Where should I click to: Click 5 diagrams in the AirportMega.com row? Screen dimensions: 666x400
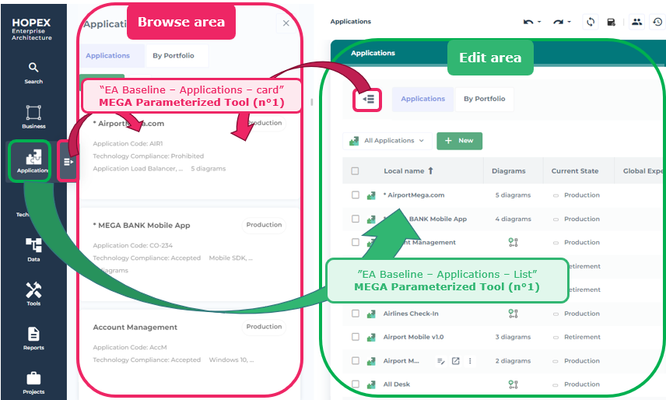pos(513,195)
